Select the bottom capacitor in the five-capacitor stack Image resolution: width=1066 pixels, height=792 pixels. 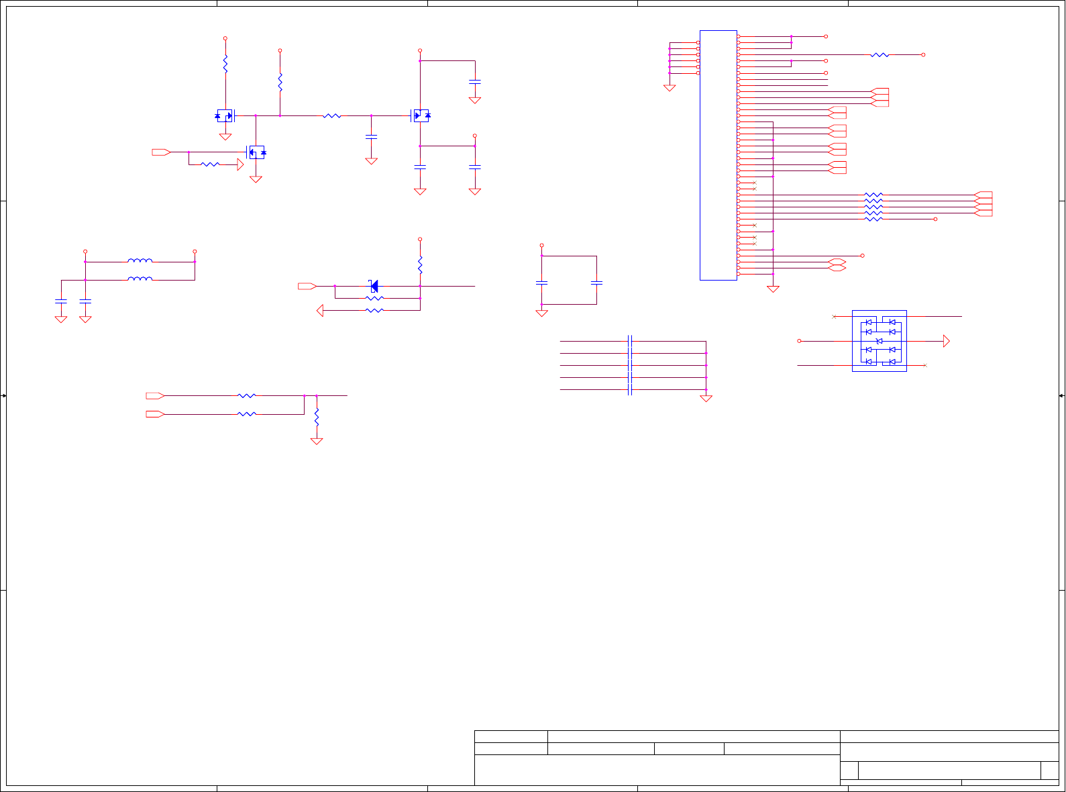(630, 390)
